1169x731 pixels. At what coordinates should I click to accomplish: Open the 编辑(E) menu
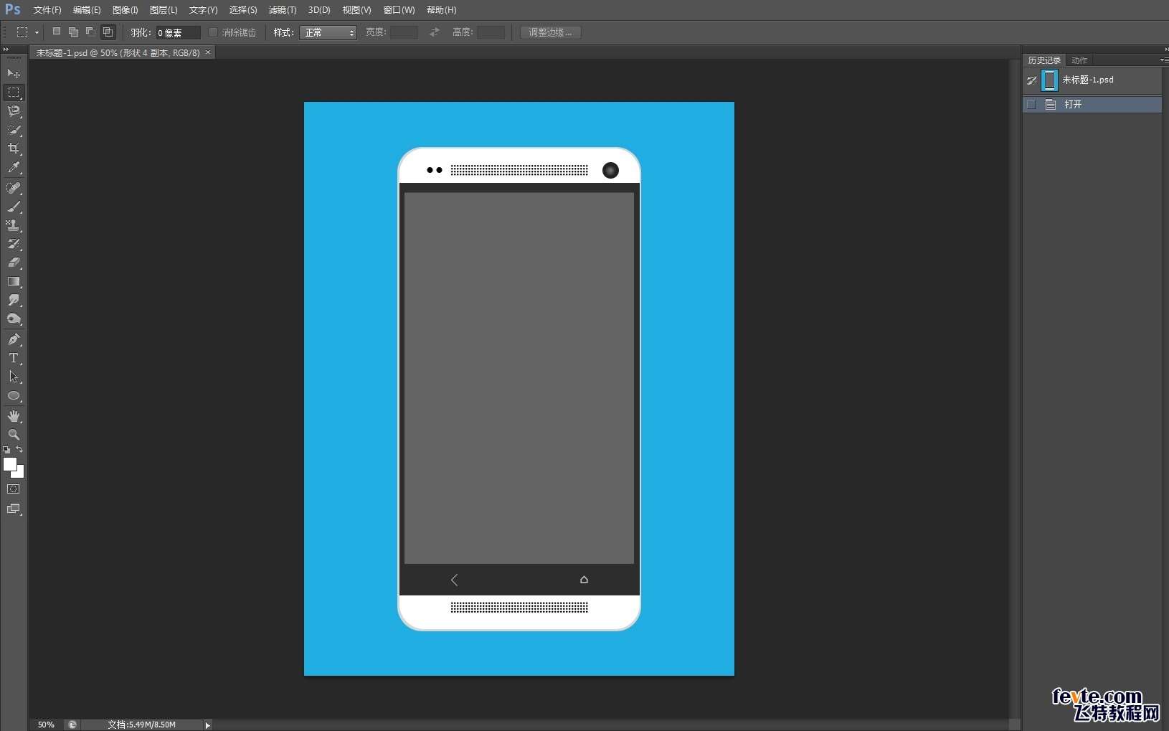click(x=87, y=10)
